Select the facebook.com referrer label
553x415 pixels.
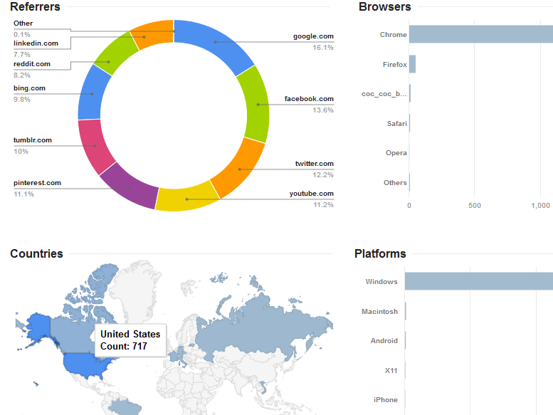pos(309,99)
